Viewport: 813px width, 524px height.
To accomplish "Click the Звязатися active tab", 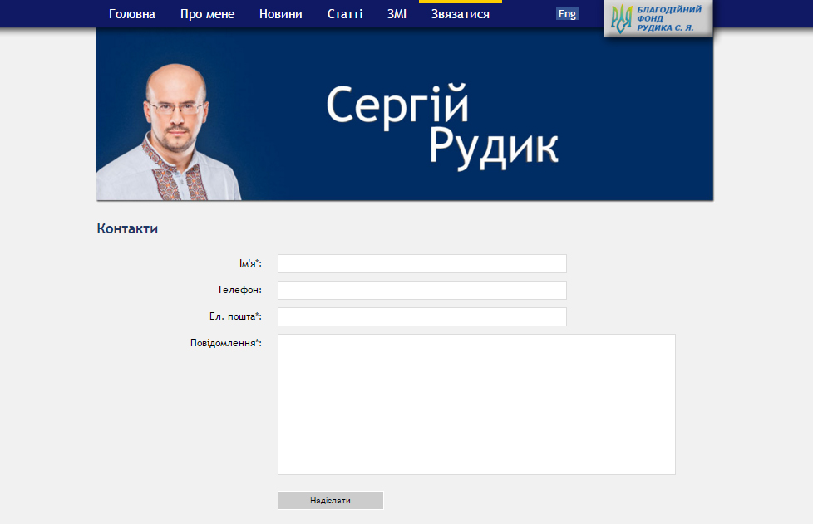I will click(x=460, y=14).
